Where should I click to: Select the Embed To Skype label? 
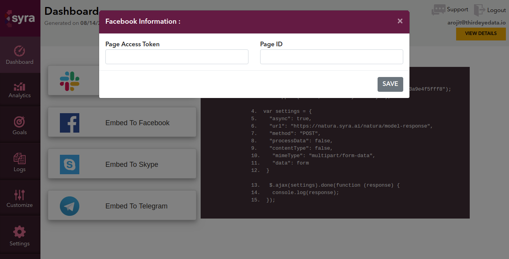pos(132,164)
